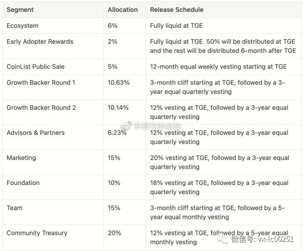Click the 12-month equal weekly vesting text
Screen dimensions: 303x252
218,67
